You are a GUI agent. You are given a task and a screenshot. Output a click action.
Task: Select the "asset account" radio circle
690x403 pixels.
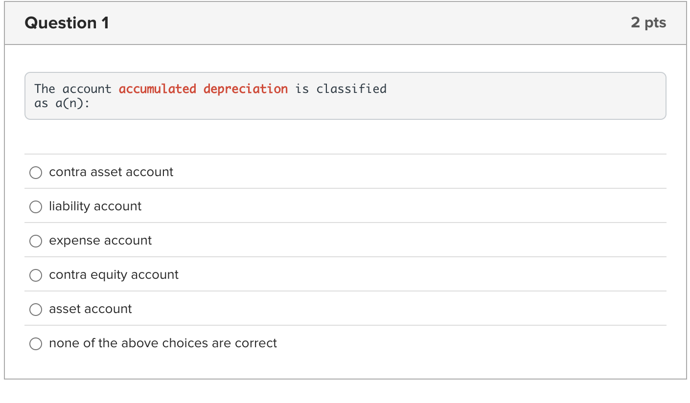coord(36,309)
